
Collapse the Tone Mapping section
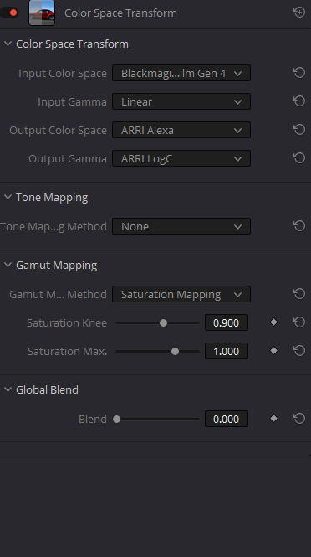[8, 197]
